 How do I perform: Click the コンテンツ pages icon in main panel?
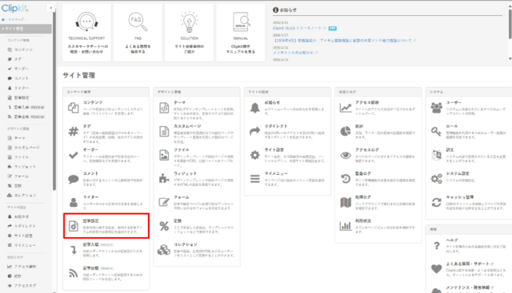point(74,108)
